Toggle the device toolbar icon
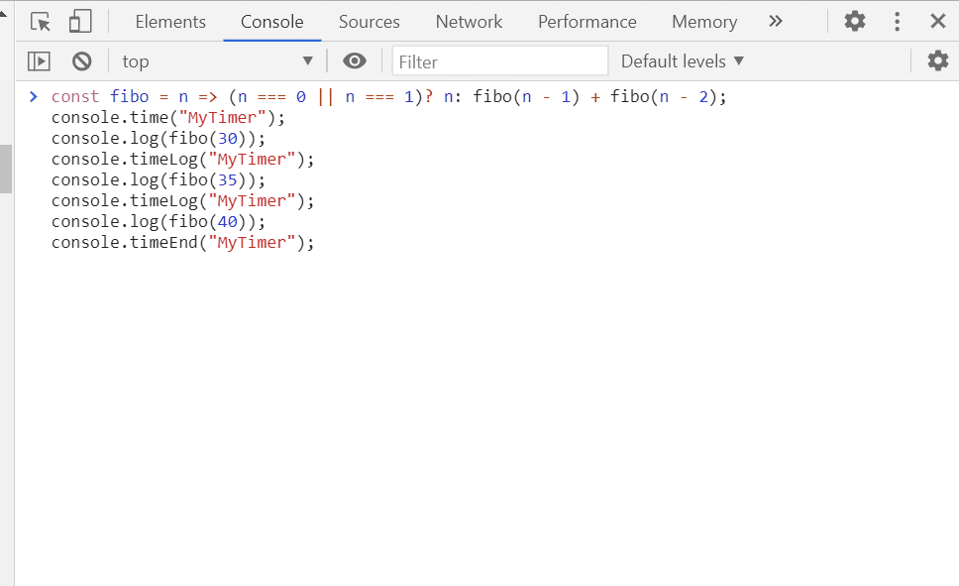Screen dimensions: 959x586 pos(80,20)
